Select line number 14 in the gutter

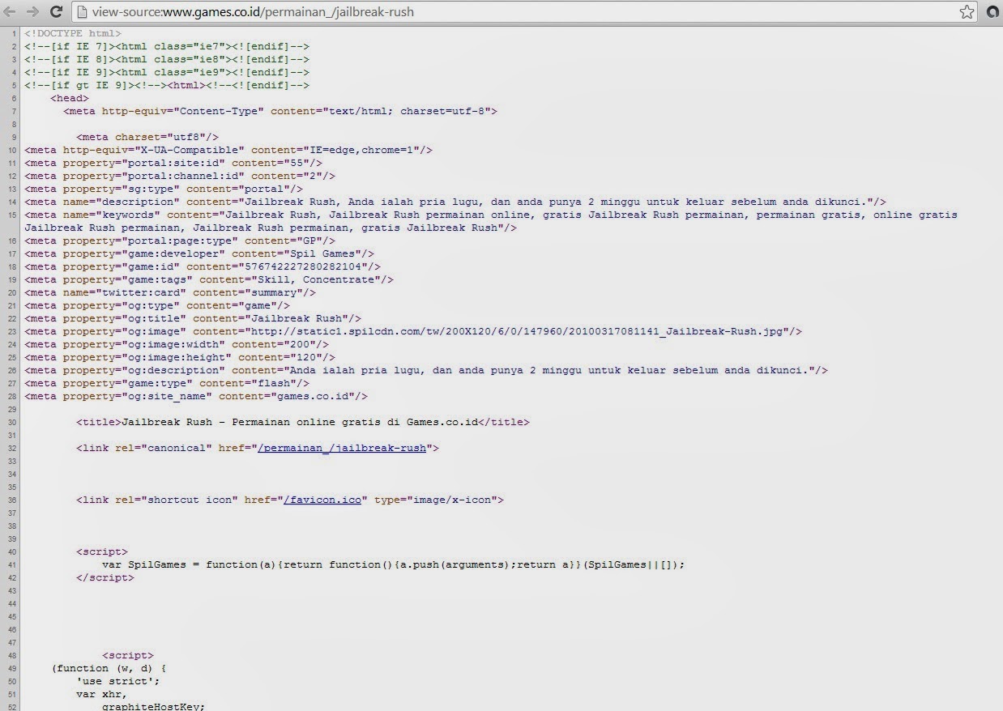tap(12, 202)
